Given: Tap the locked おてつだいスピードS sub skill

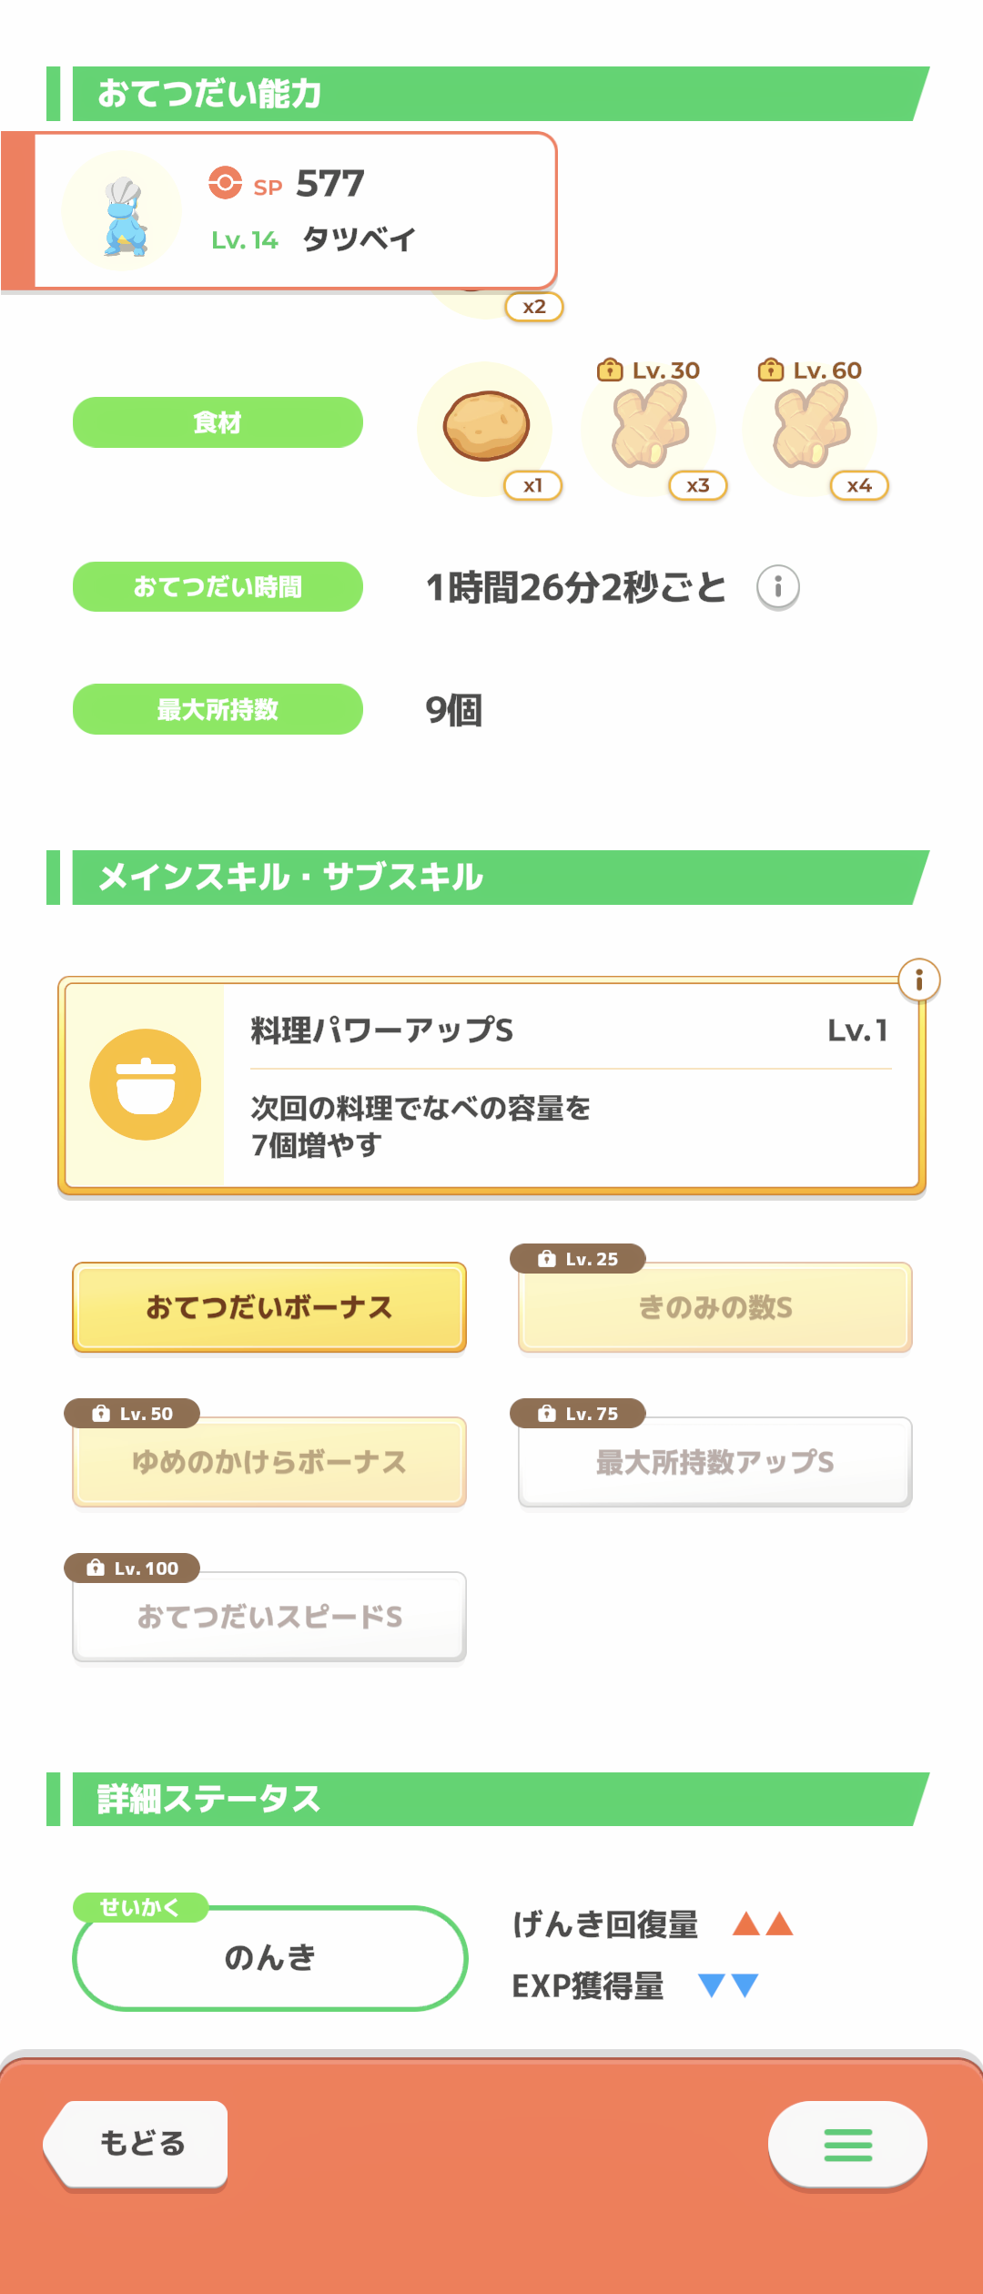Looking at the screenshot, I should coord(269,1617).
